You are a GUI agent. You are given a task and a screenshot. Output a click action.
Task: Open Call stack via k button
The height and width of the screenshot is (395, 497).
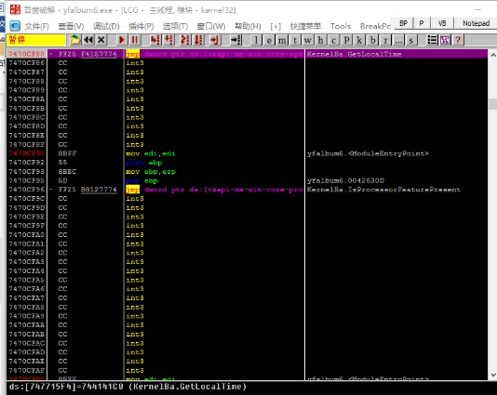click(x=359, y=40)
